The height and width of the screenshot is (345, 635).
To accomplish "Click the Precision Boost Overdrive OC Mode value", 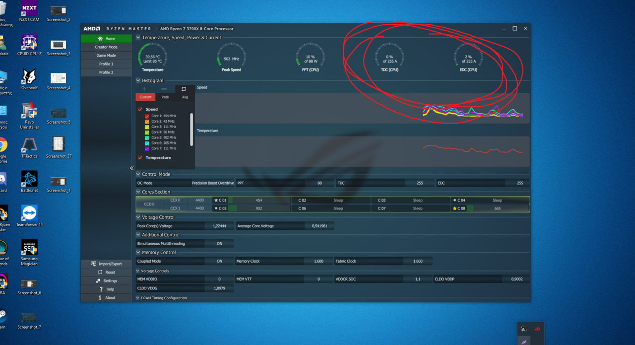I will pyautogui.click(x=213, y=183).
